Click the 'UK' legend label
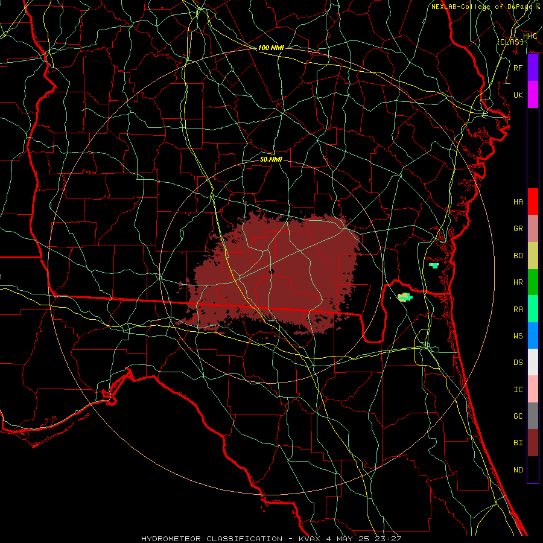 [518, 95]
